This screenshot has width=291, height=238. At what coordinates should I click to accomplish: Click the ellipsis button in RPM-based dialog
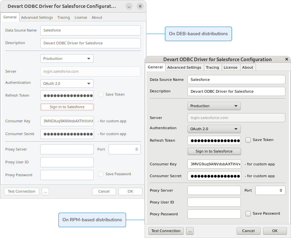coord(190,231)
